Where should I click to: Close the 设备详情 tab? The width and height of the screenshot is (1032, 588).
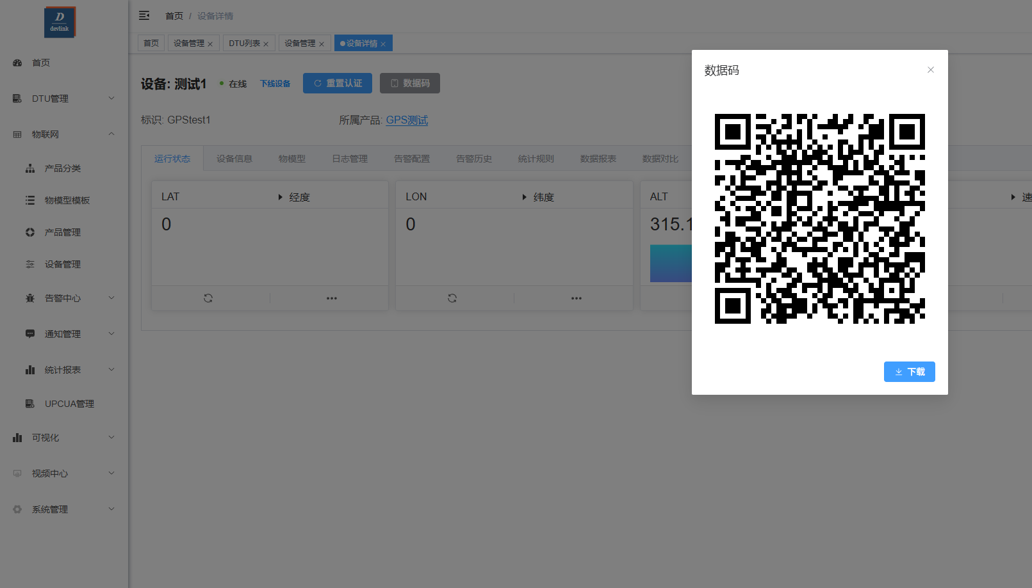click(x=383, y=44)
